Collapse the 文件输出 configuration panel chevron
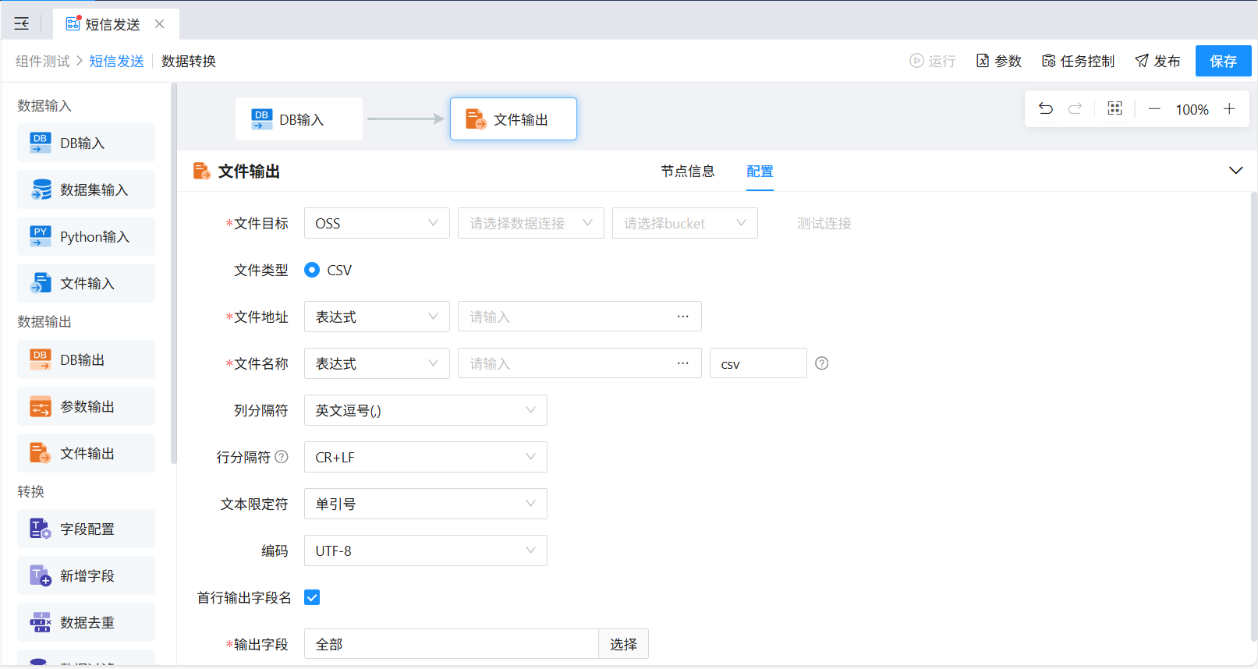This screenshot has width=1258, height=669. [1235, 171]
